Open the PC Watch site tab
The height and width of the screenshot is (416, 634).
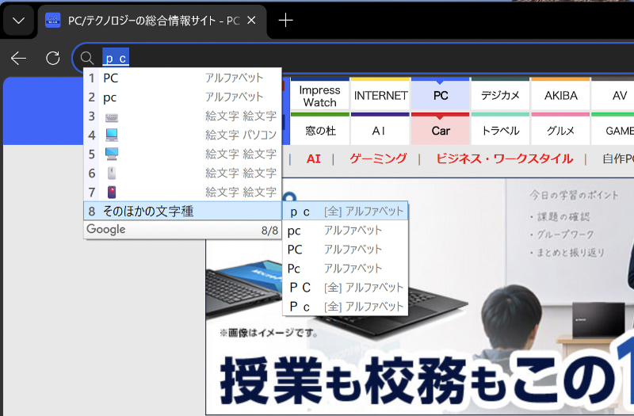coord(441,94)
